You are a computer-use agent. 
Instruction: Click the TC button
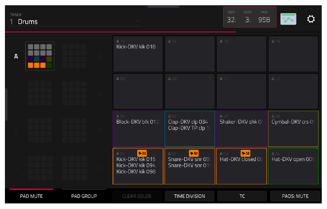242,196
